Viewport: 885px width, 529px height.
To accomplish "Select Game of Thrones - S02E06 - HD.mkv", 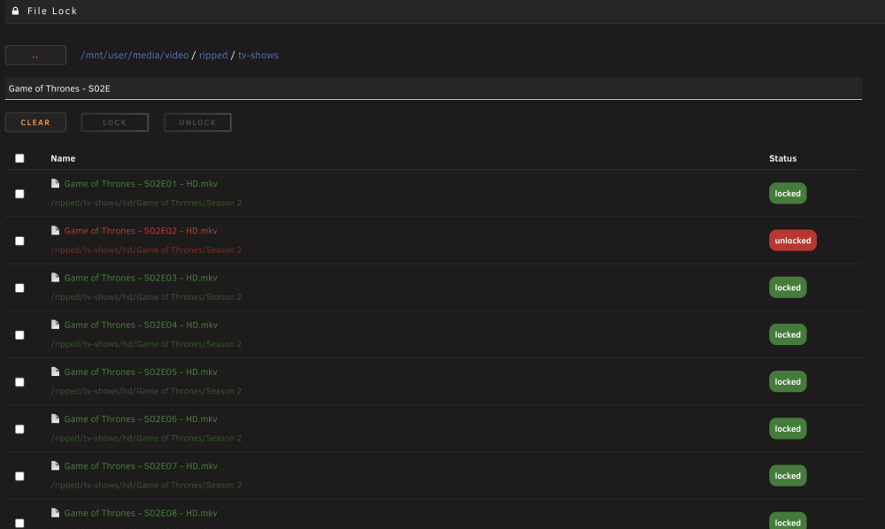I will click(141, 419).
